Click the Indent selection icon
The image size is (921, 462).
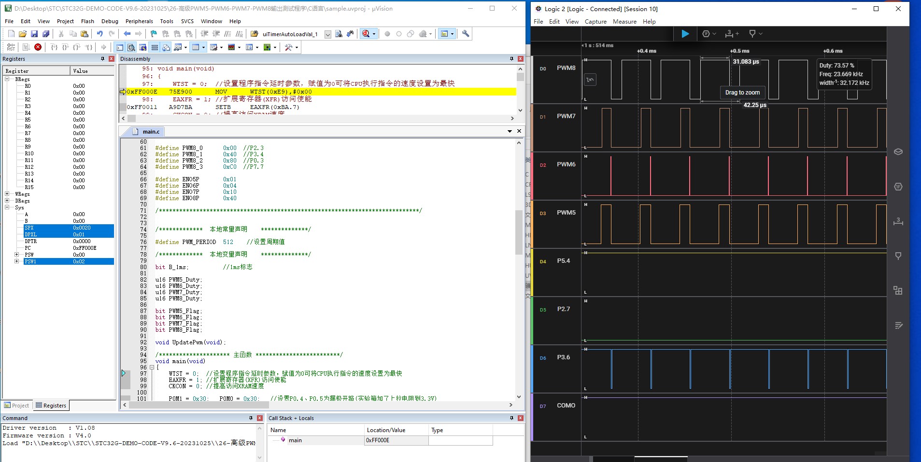pos(204,34)
